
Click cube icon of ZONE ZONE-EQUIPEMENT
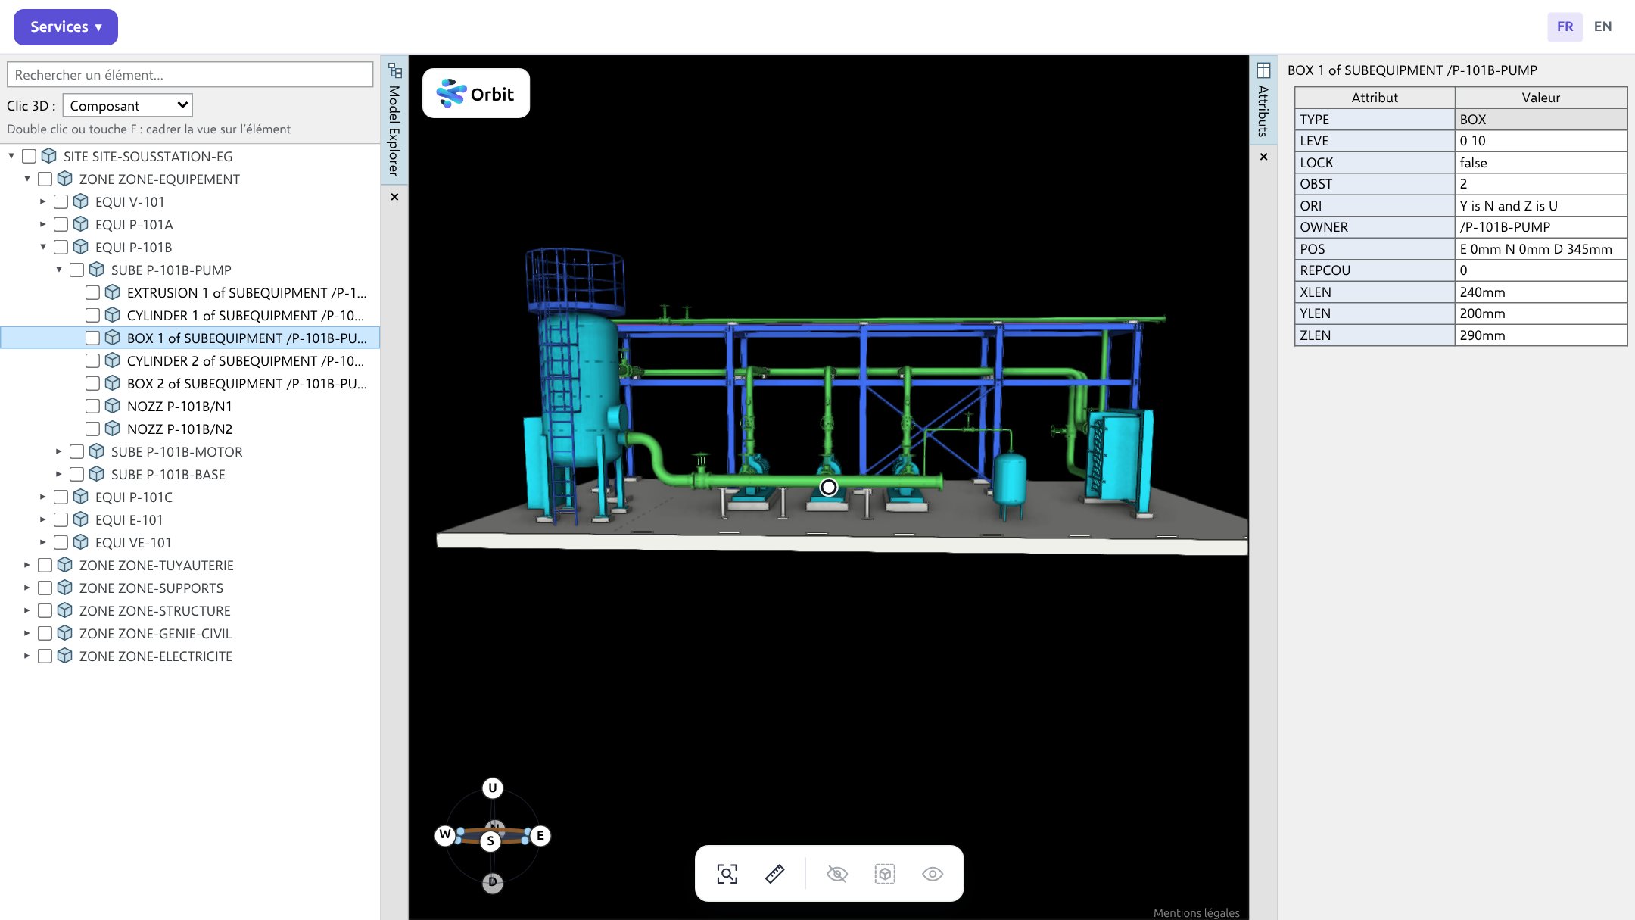(65, 179)
